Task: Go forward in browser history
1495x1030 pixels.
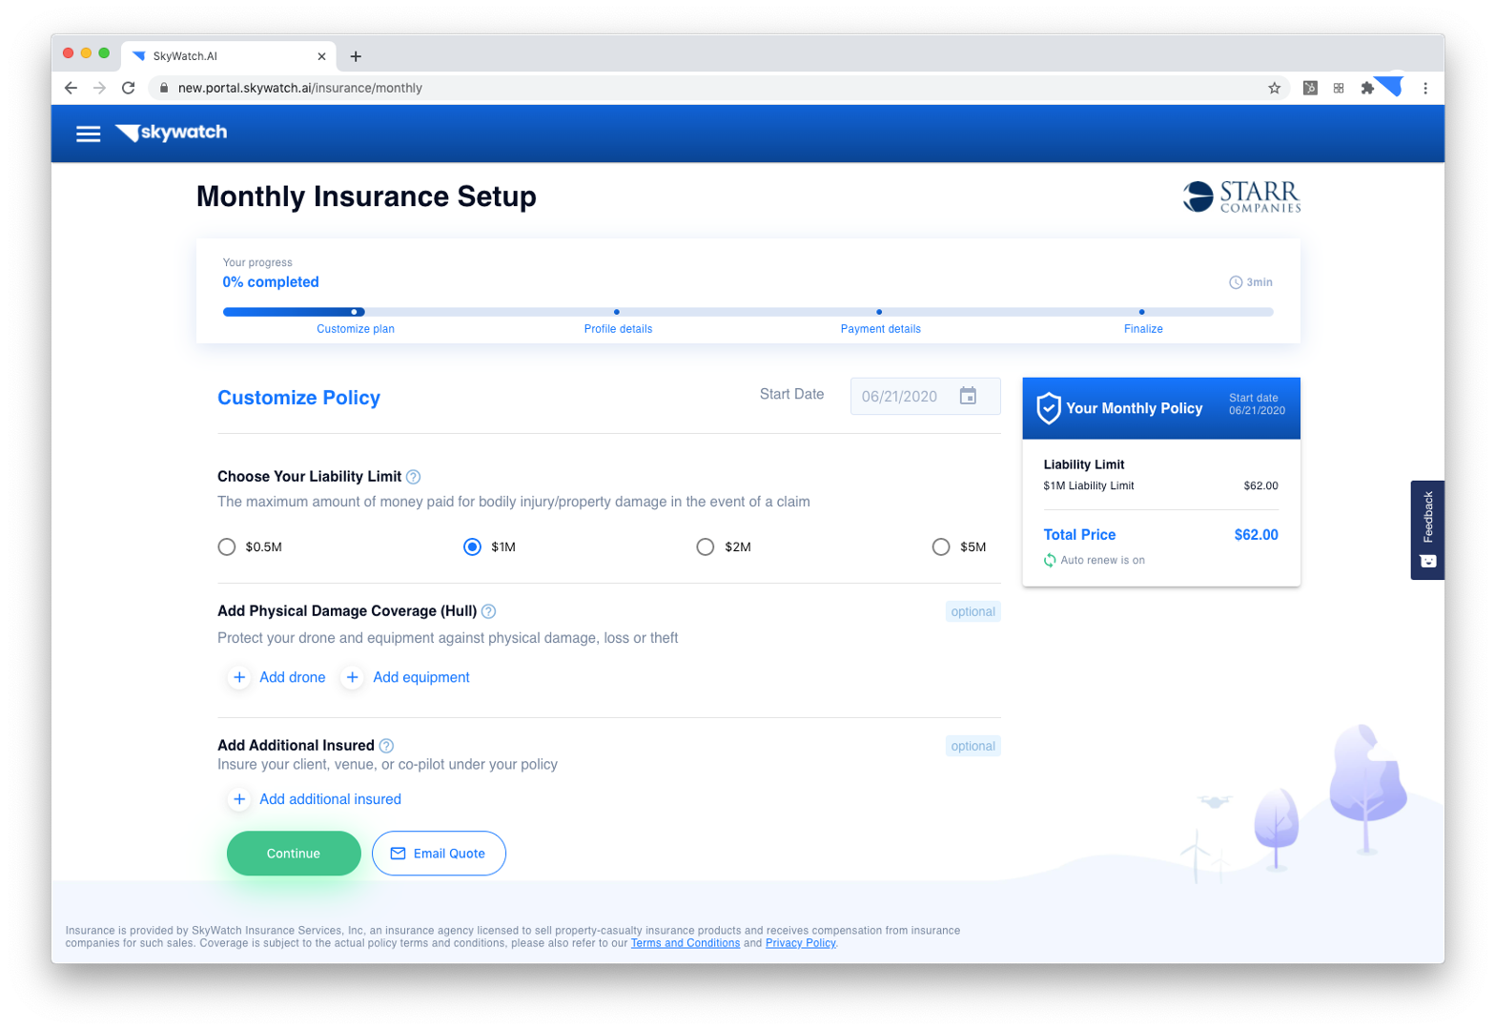Action: click(x=99, y=88)
